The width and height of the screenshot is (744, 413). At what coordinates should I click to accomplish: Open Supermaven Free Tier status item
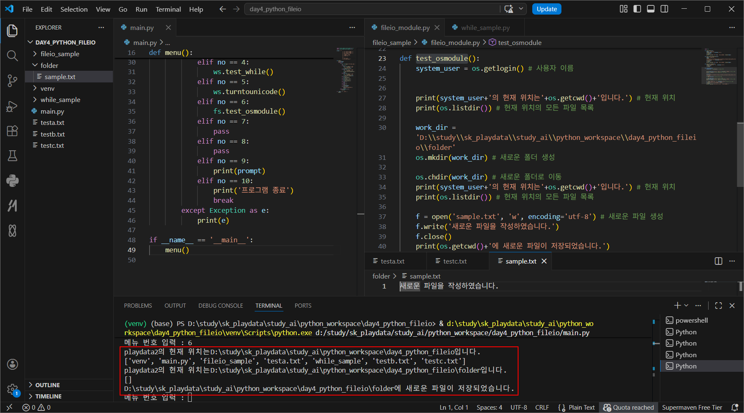(692, 408)
